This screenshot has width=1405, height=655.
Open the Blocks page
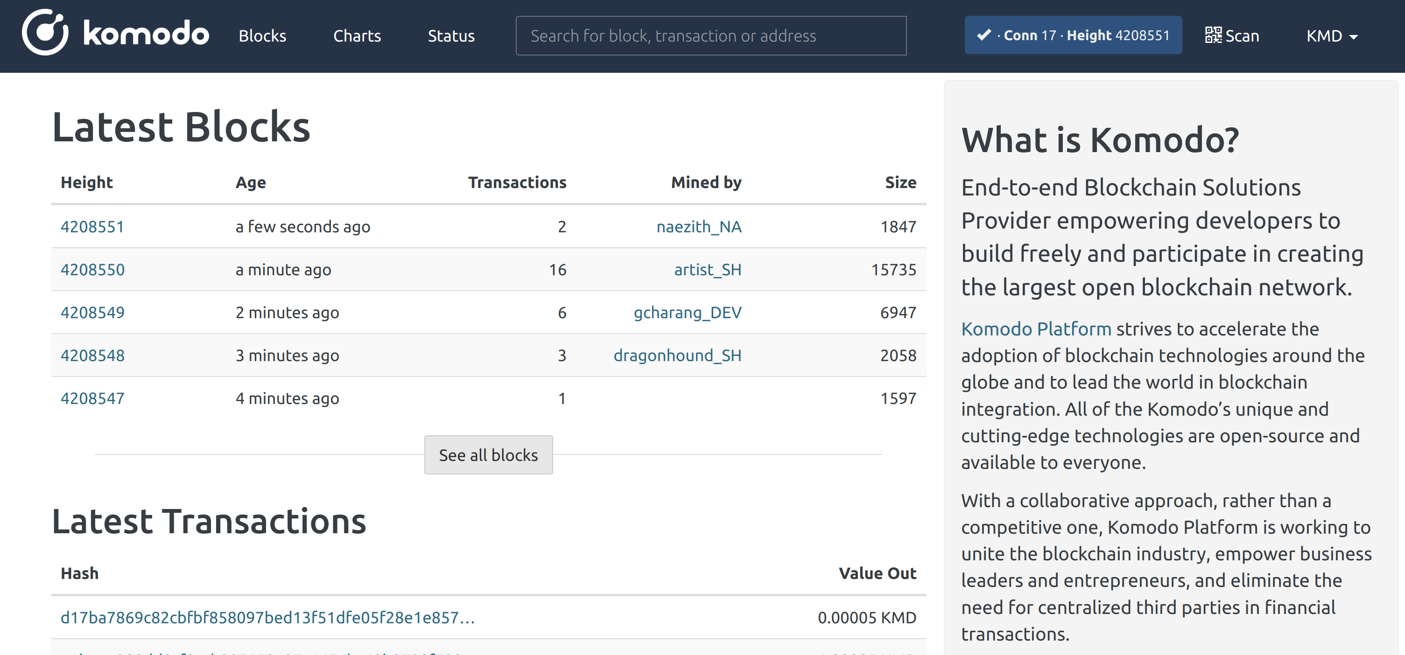(x=262, y=36)
